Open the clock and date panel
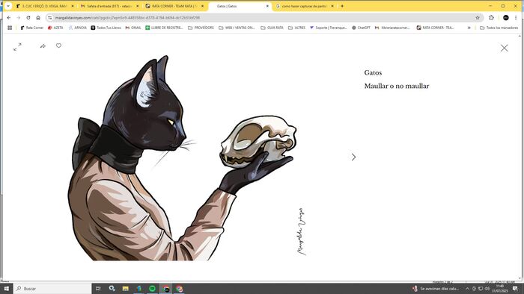The width and height of the screenshot is (524, 294). click(499, 289)
